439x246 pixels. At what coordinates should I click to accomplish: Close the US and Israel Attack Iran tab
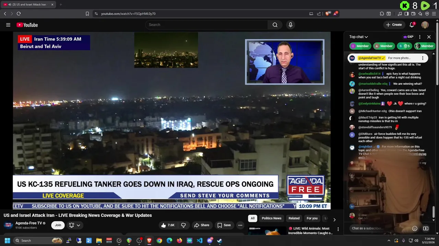(x=52, y=4)
